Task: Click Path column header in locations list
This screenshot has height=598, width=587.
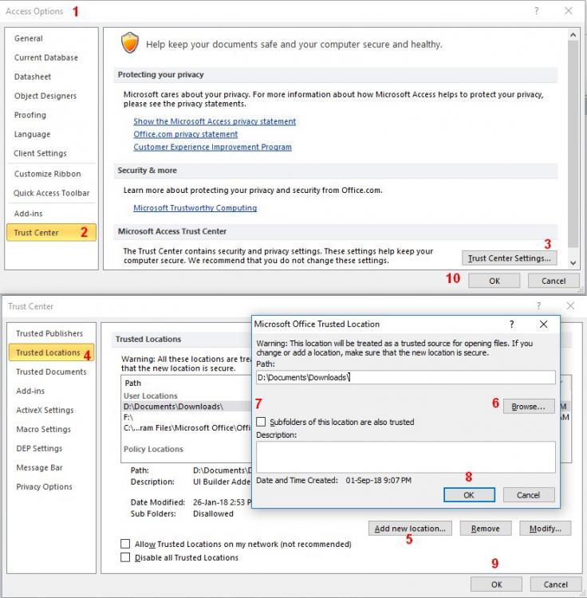Action: click(x=133, y=383)
